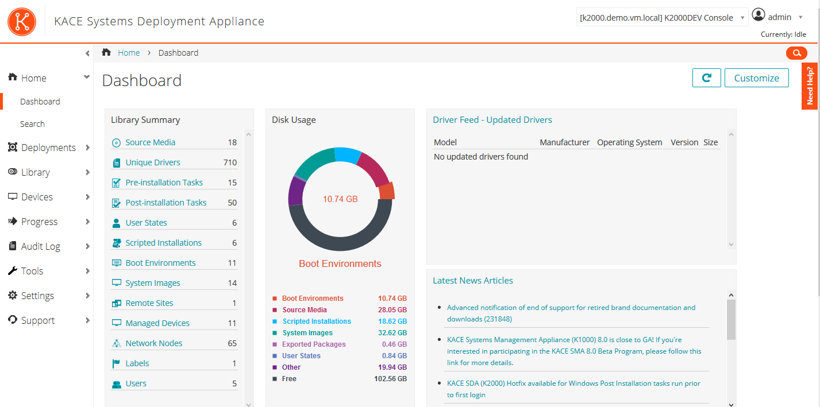The width and height of the screenshot is (820, 407).
Task: Click the orange search magnifier icon
Action: point(796,53)
